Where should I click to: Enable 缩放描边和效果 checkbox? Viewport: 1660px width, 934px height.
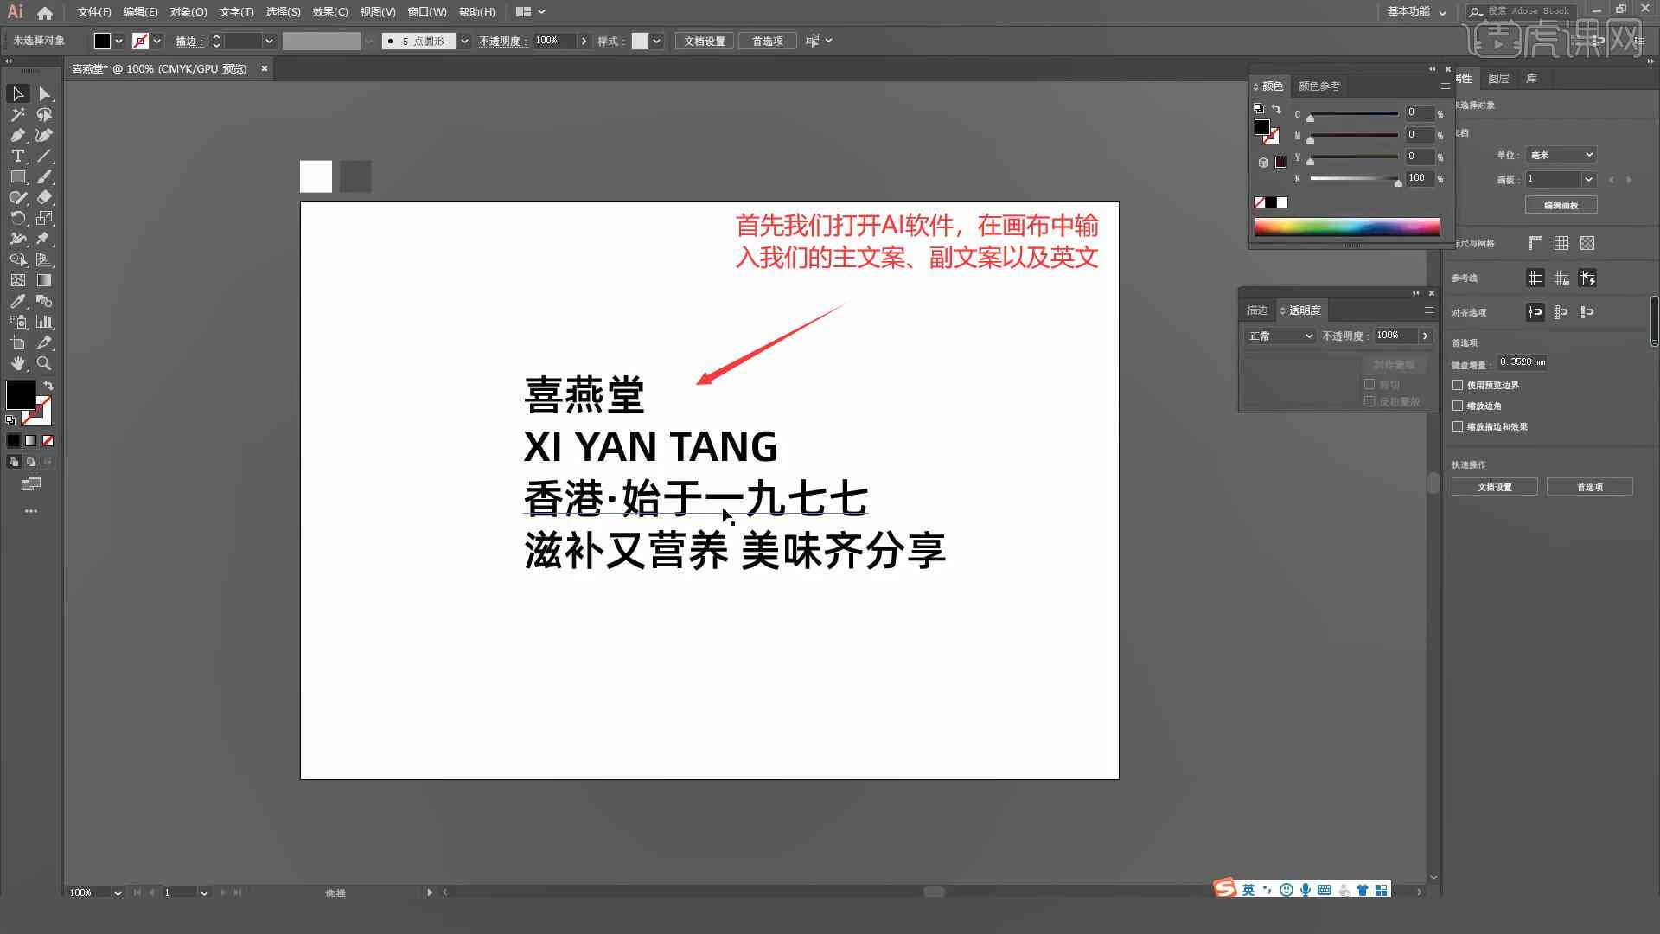pos(1459,425)
